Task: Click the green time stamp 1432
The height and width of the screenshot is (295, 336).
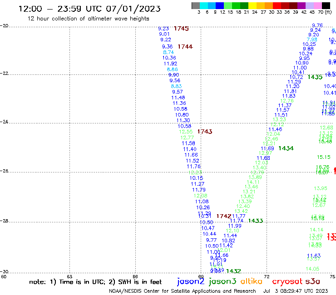Action: click(233, 271)
